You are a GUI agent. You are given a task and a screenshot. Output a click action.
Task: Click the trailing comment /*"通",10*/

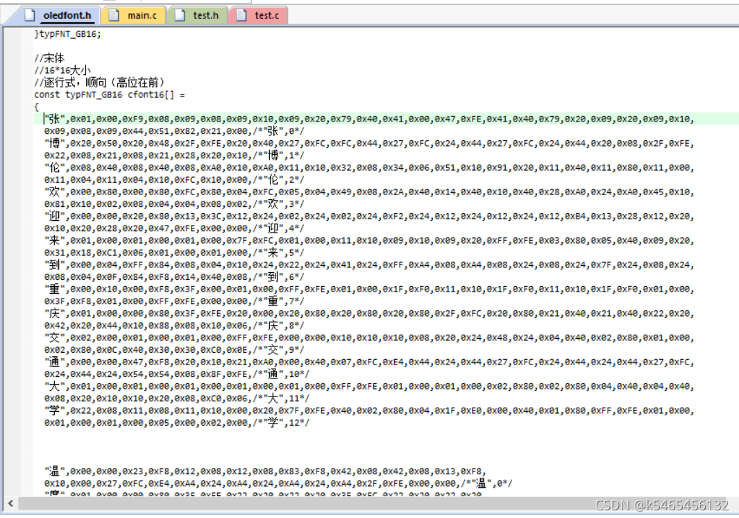point(281,374)
